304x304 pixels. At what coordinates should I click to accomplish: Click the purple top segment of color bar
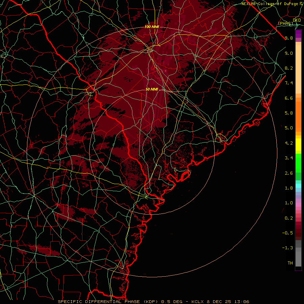(x=298, y=34)
